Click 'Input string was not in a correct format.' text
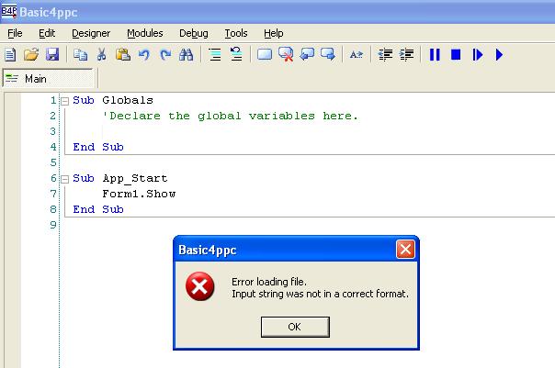555x368 pixels. [x=320, y=294]
